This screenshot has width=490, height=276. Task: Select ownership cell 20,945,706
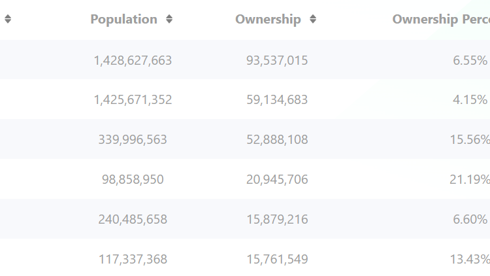click(277, 180)
